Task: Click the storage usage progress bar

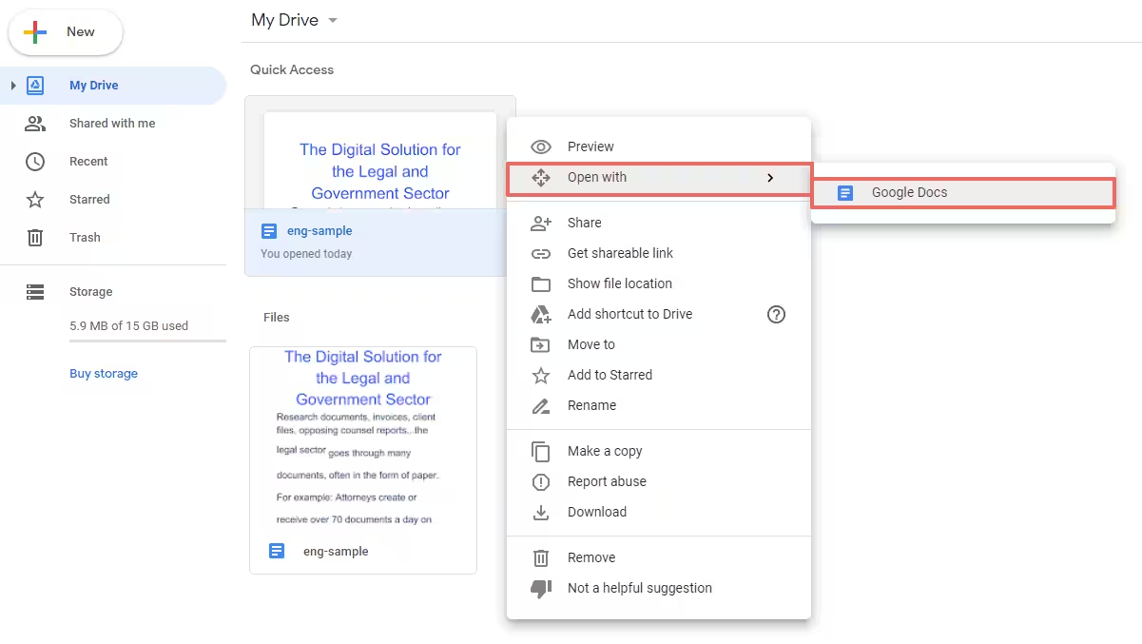Action: (x=147, y=341)
